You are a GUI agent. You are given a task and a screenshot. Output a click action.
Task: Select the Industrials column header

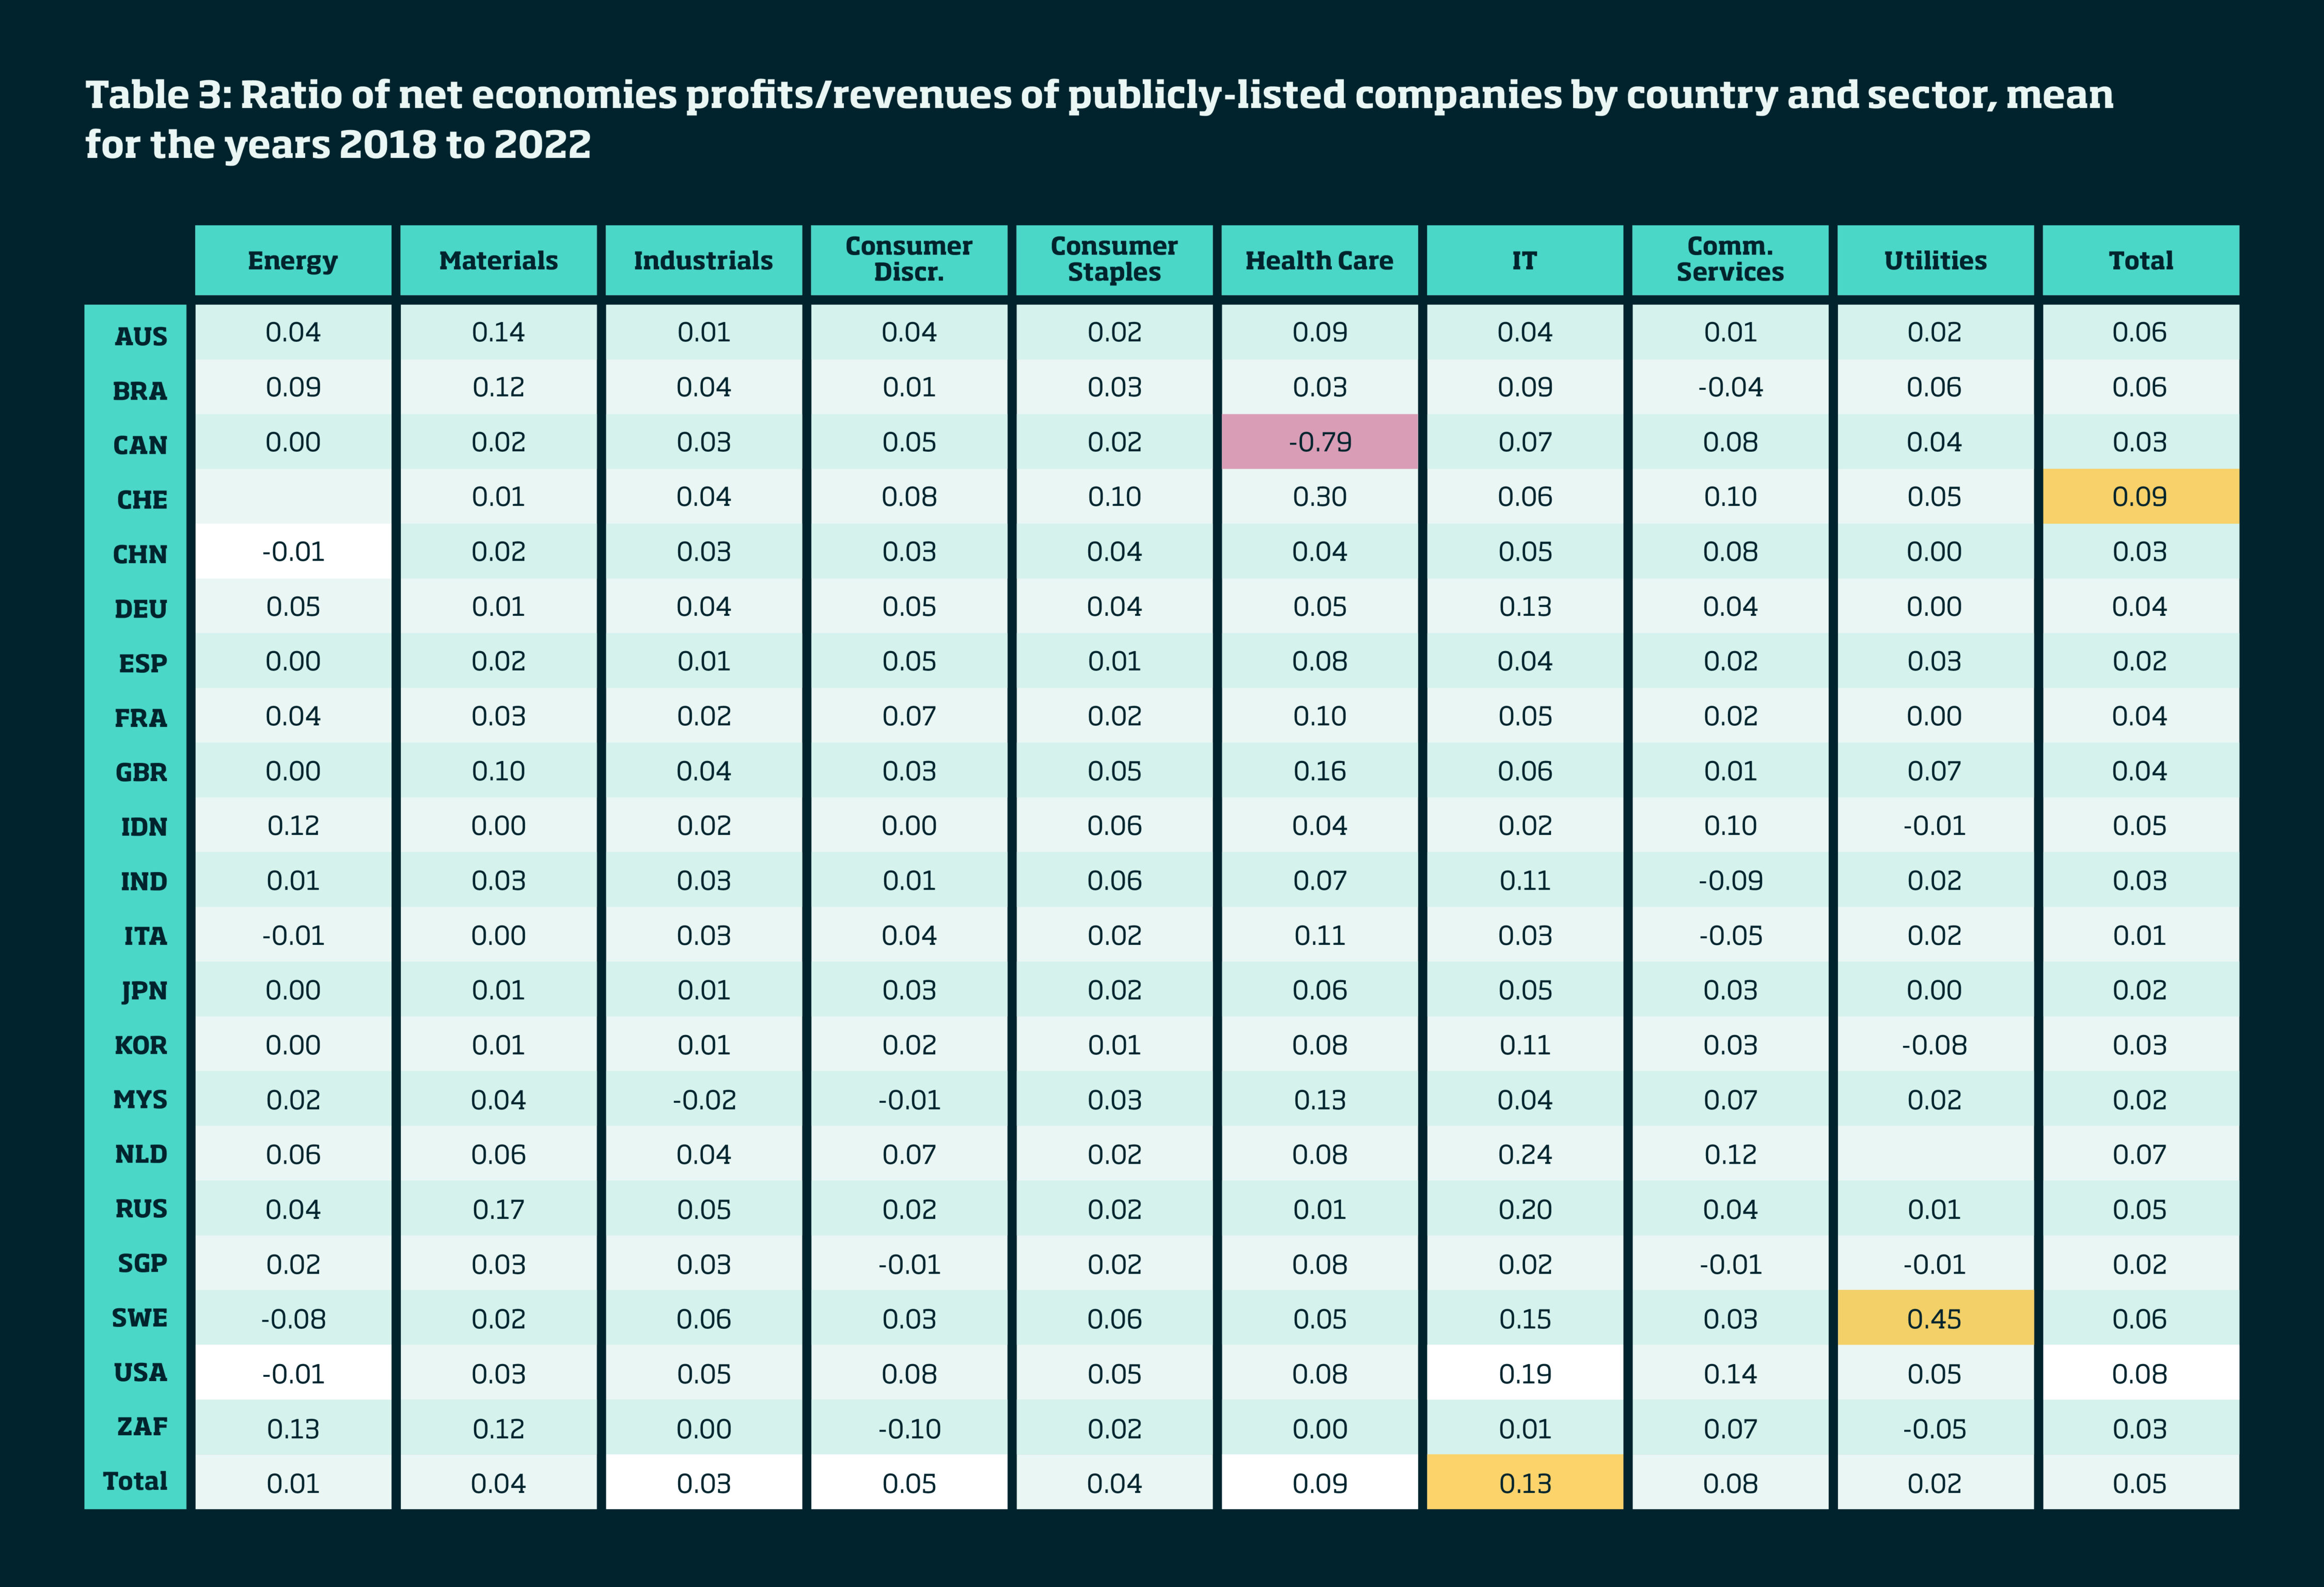coord(704,261)
